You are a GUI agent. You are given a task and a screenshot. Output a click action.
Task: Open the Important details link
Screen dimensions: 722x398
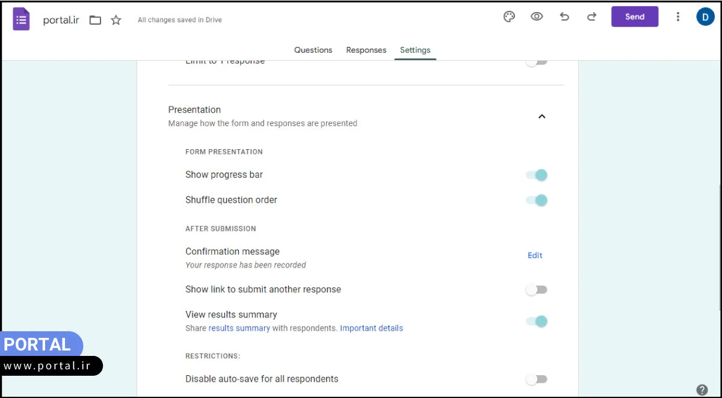[x=371, y=328]
